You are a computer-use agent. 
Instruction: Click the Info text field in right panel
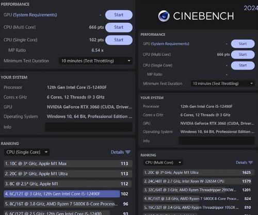click(x=217, y=141)
